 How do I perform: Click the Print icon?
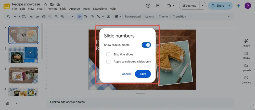point(44,17)
